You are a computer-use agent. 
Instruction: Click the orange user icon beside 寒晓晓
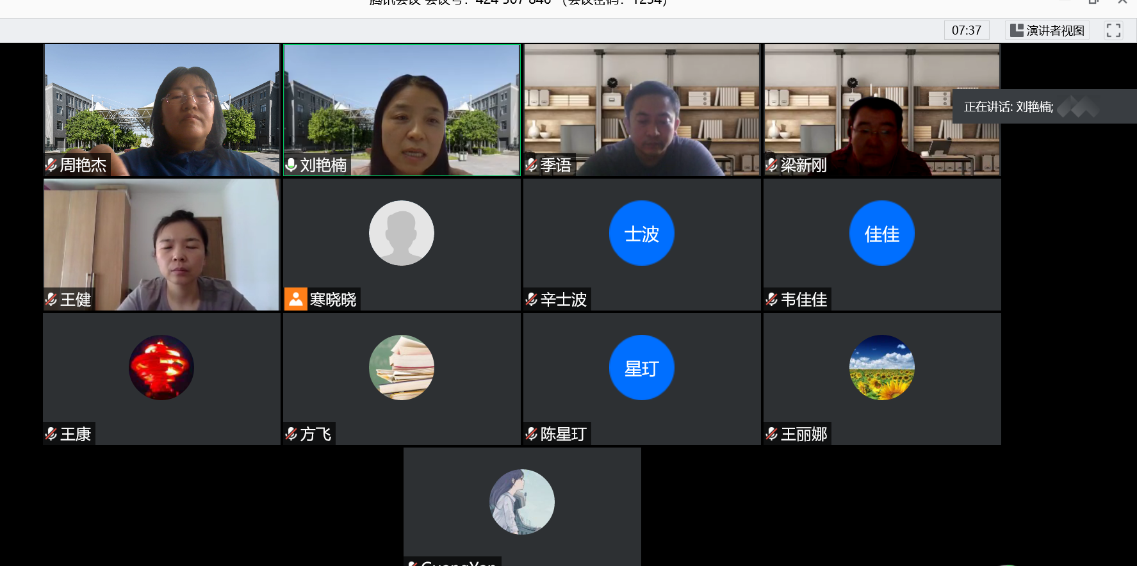295,299
